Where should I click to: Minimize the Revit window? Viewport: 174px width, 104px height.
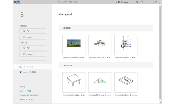point(153,2)
